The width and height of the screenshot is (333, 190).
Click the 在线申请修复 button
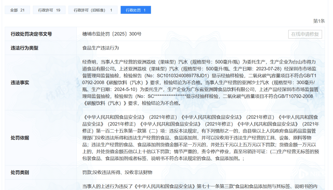click(x=305, y=34)
